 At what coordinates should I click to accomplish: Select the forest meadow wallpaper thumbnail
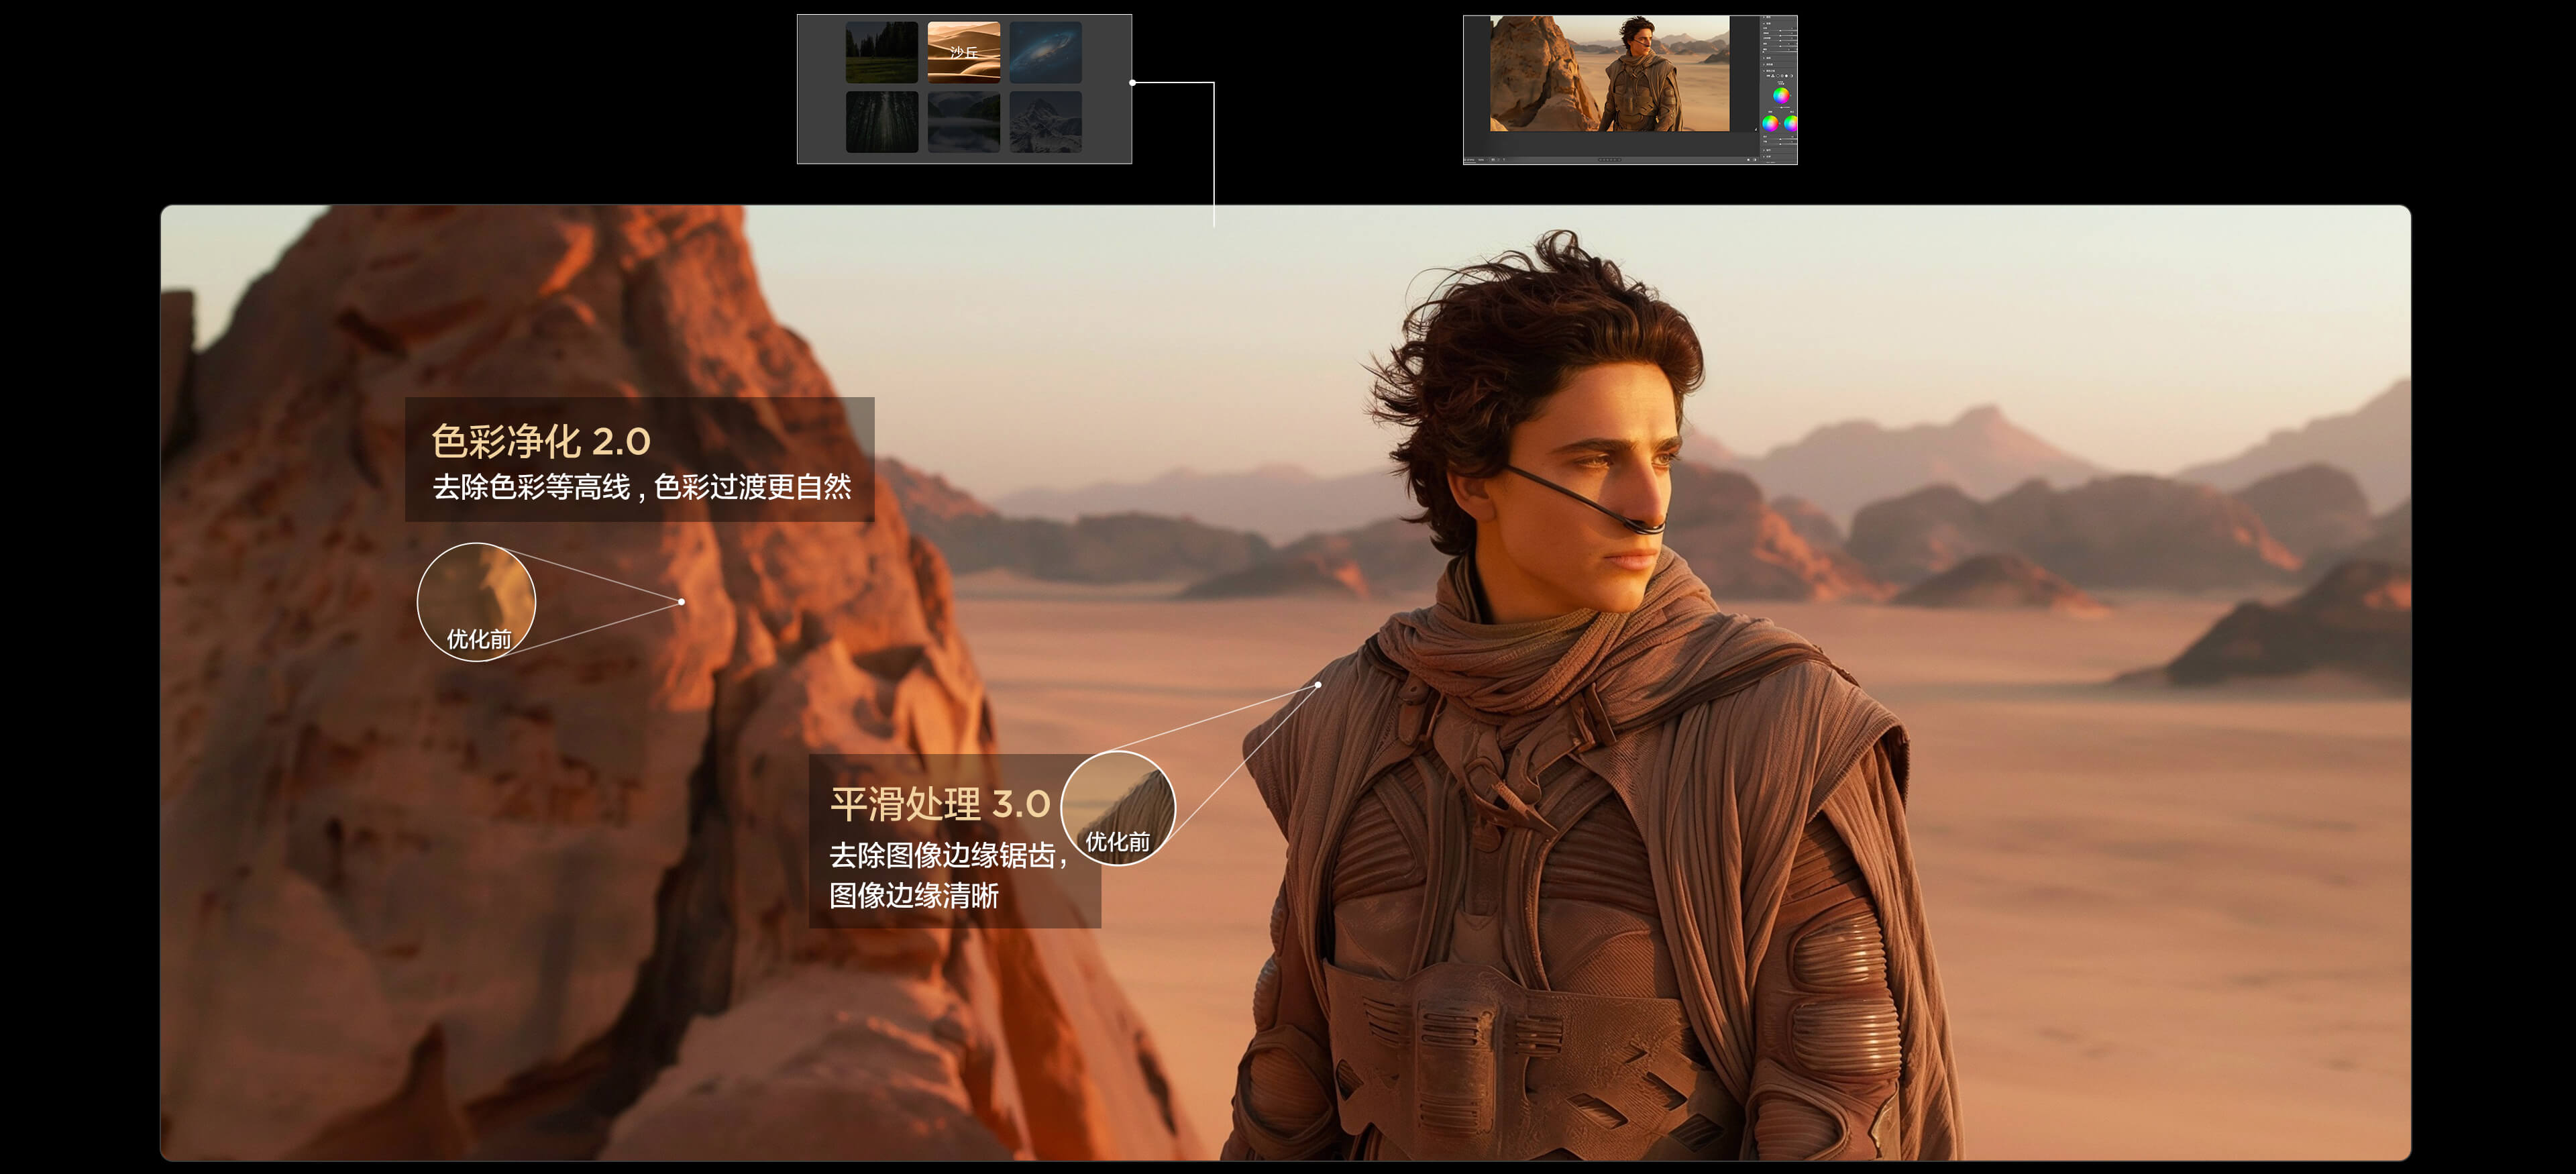click(881, 52)
